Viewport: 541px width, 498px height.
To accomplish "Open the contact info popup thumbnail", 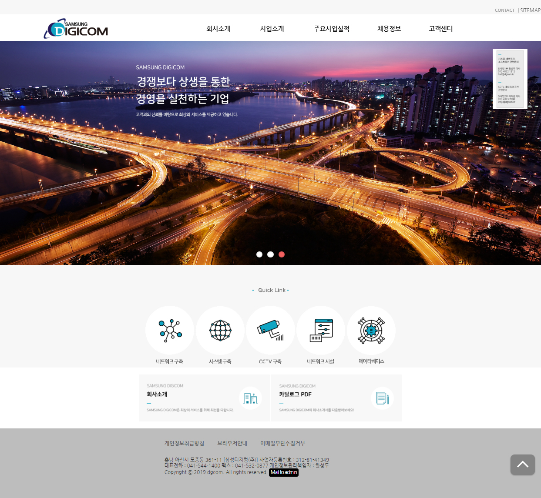I will coord(510,79).
